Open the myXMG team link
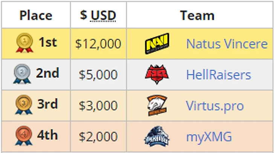 (209, 137)
